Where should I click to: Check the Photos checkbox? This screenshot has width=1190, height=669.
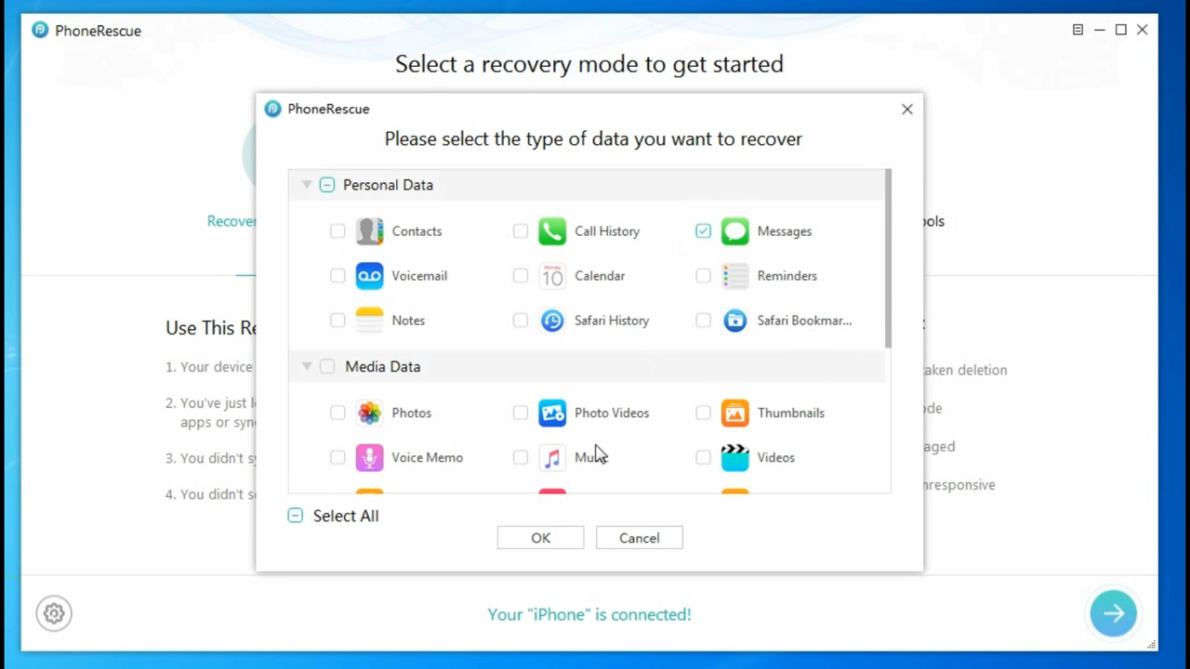tap(337, 413)
